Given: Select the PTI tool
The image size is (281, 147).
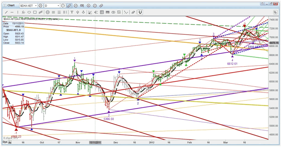Looking at the screenshot, I should (x=119, y=12).
